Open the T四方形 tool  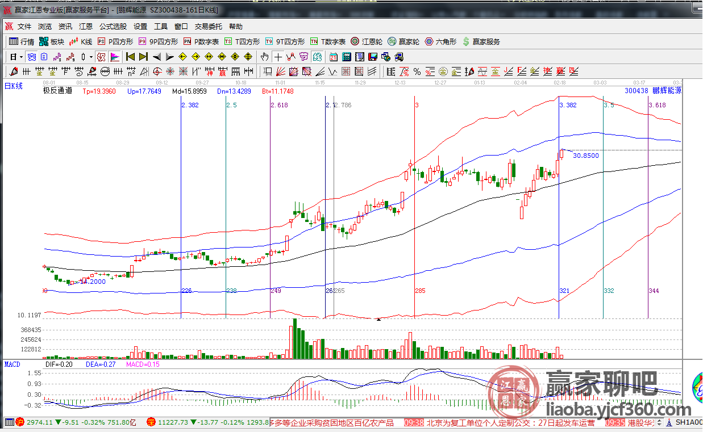tap(242, 42)
